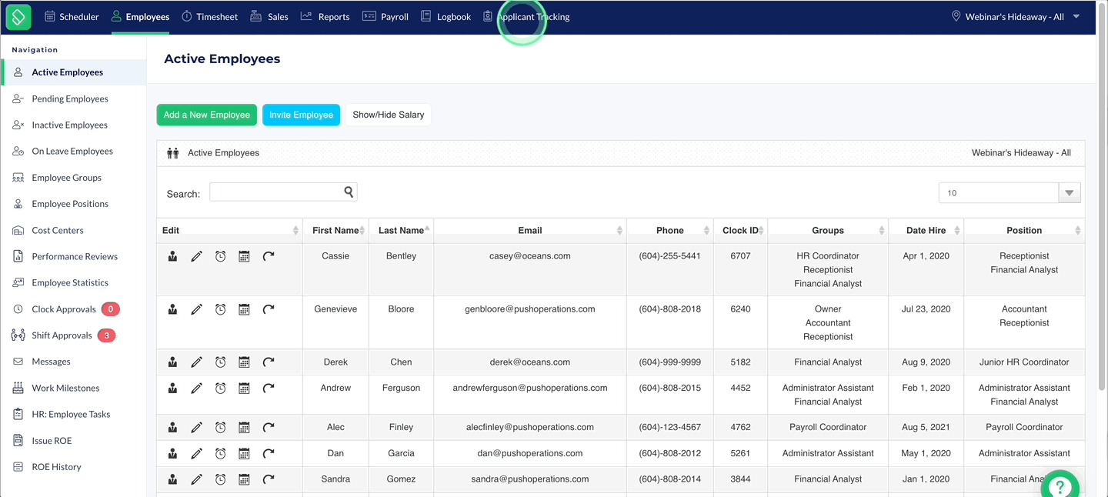The width and height of the screenshot is (1108, 497).
Task: Click pencil edit icon for Cassie Bentley
Action: (x=196, y=256)
